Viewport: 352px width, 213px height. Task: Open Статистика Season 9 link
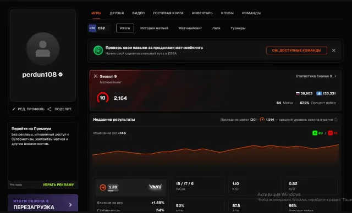(x=313, y=76)
